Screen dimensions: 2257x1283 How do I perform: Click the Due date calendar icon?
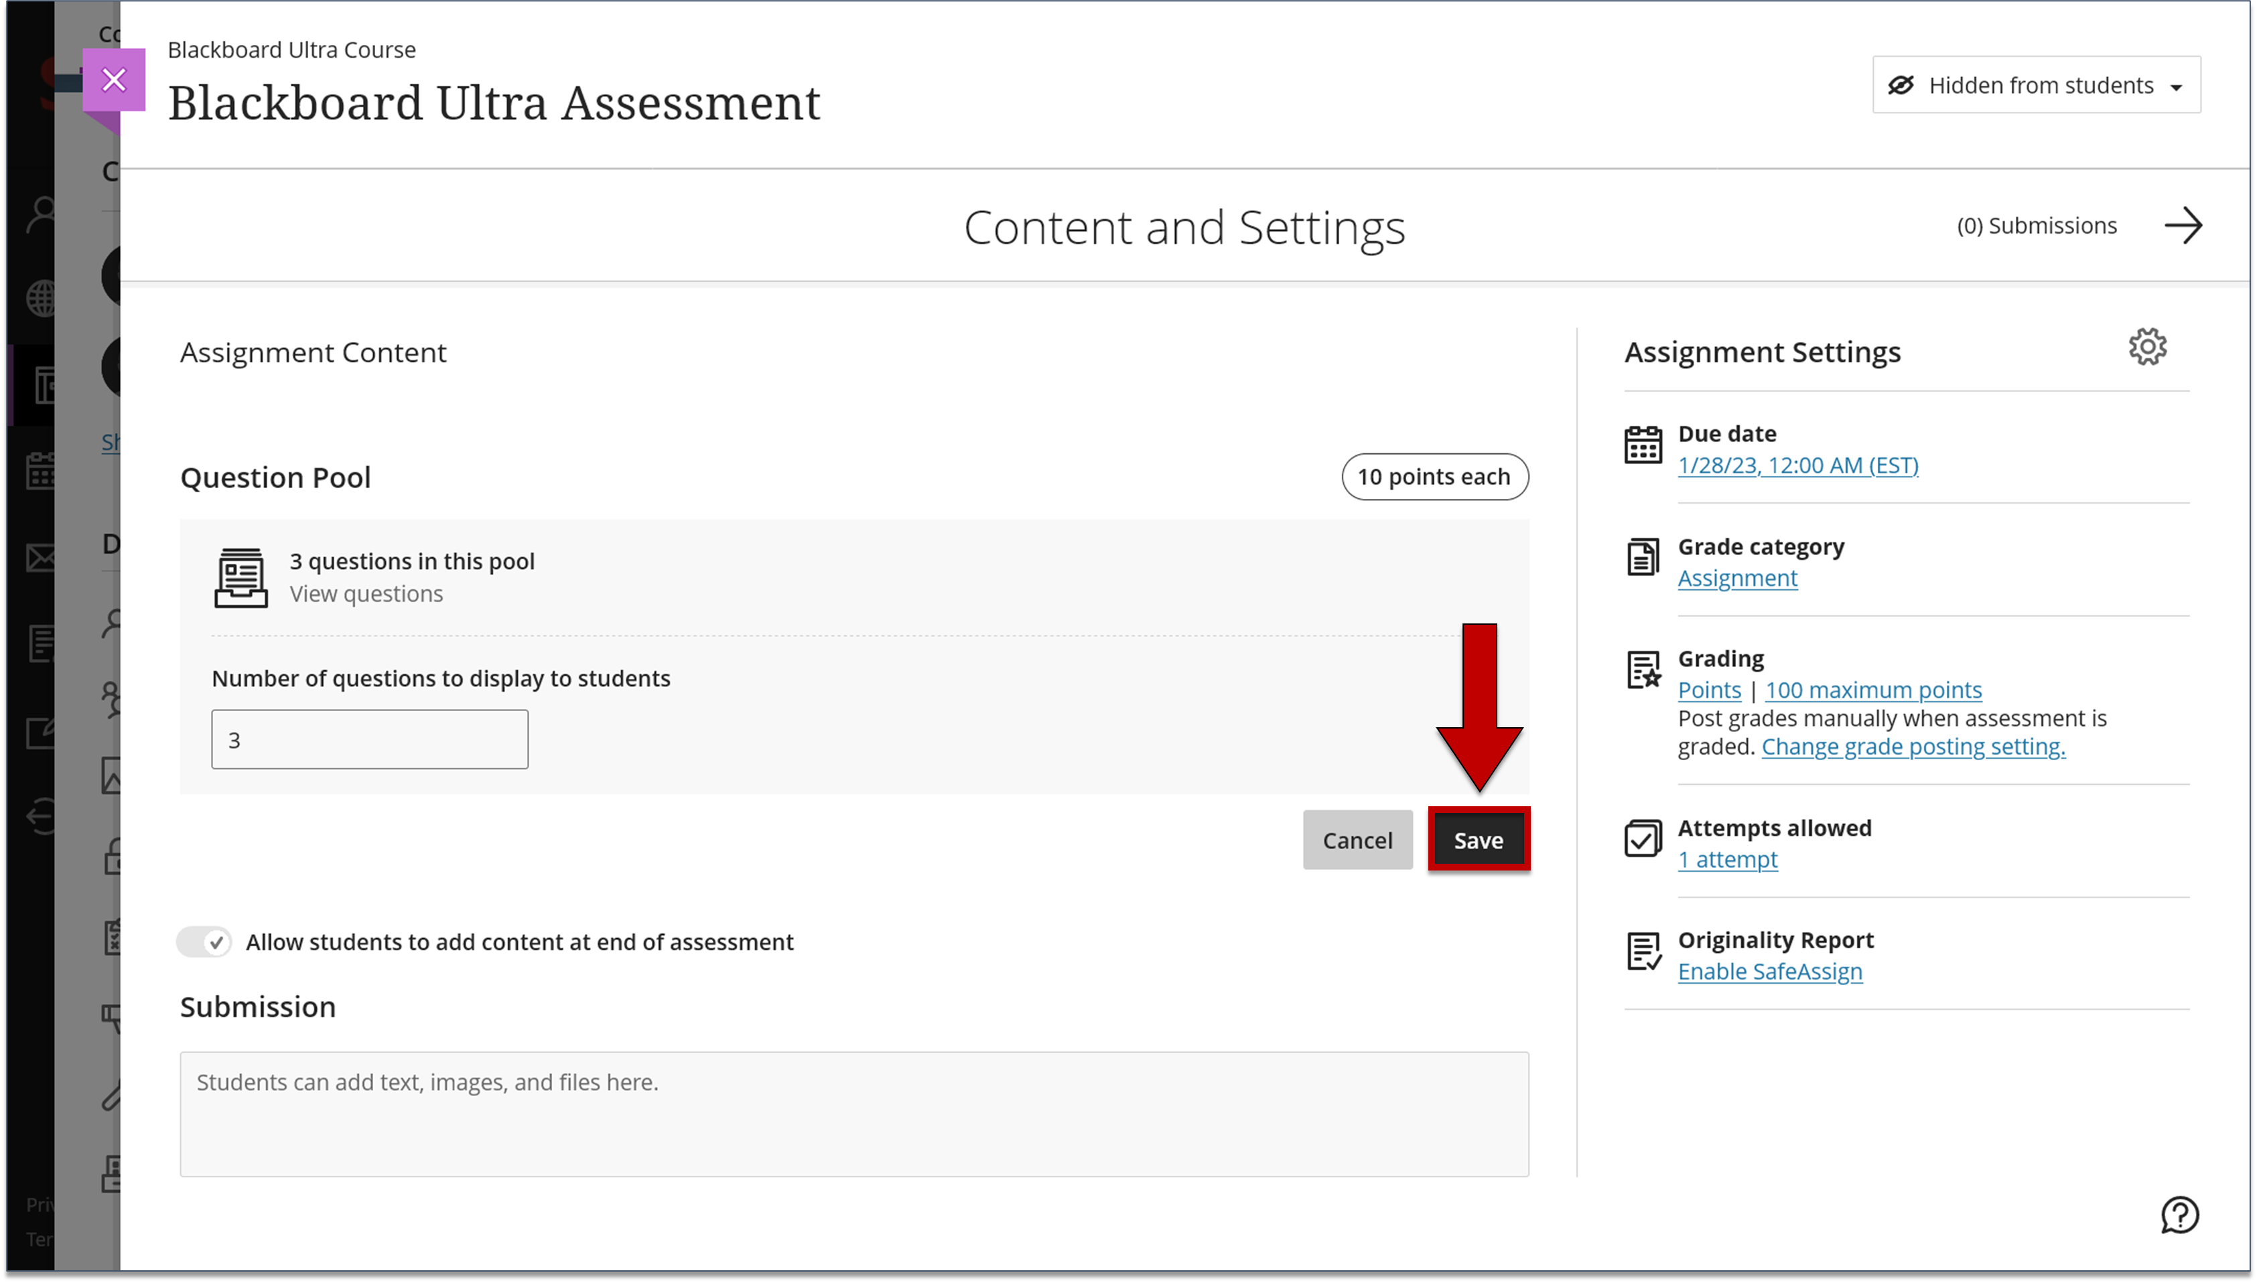pyautogui.click(x=1645, y=445)
